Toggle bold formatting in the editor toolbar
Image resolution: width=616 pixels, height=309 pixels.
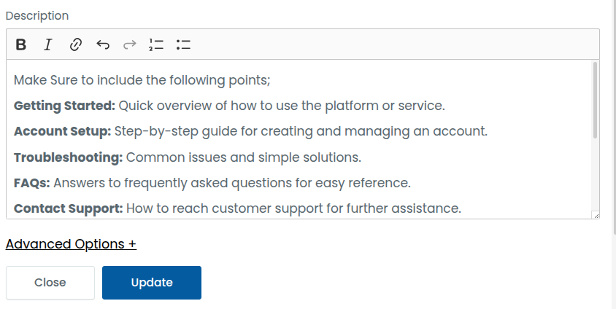pos(21,44)
